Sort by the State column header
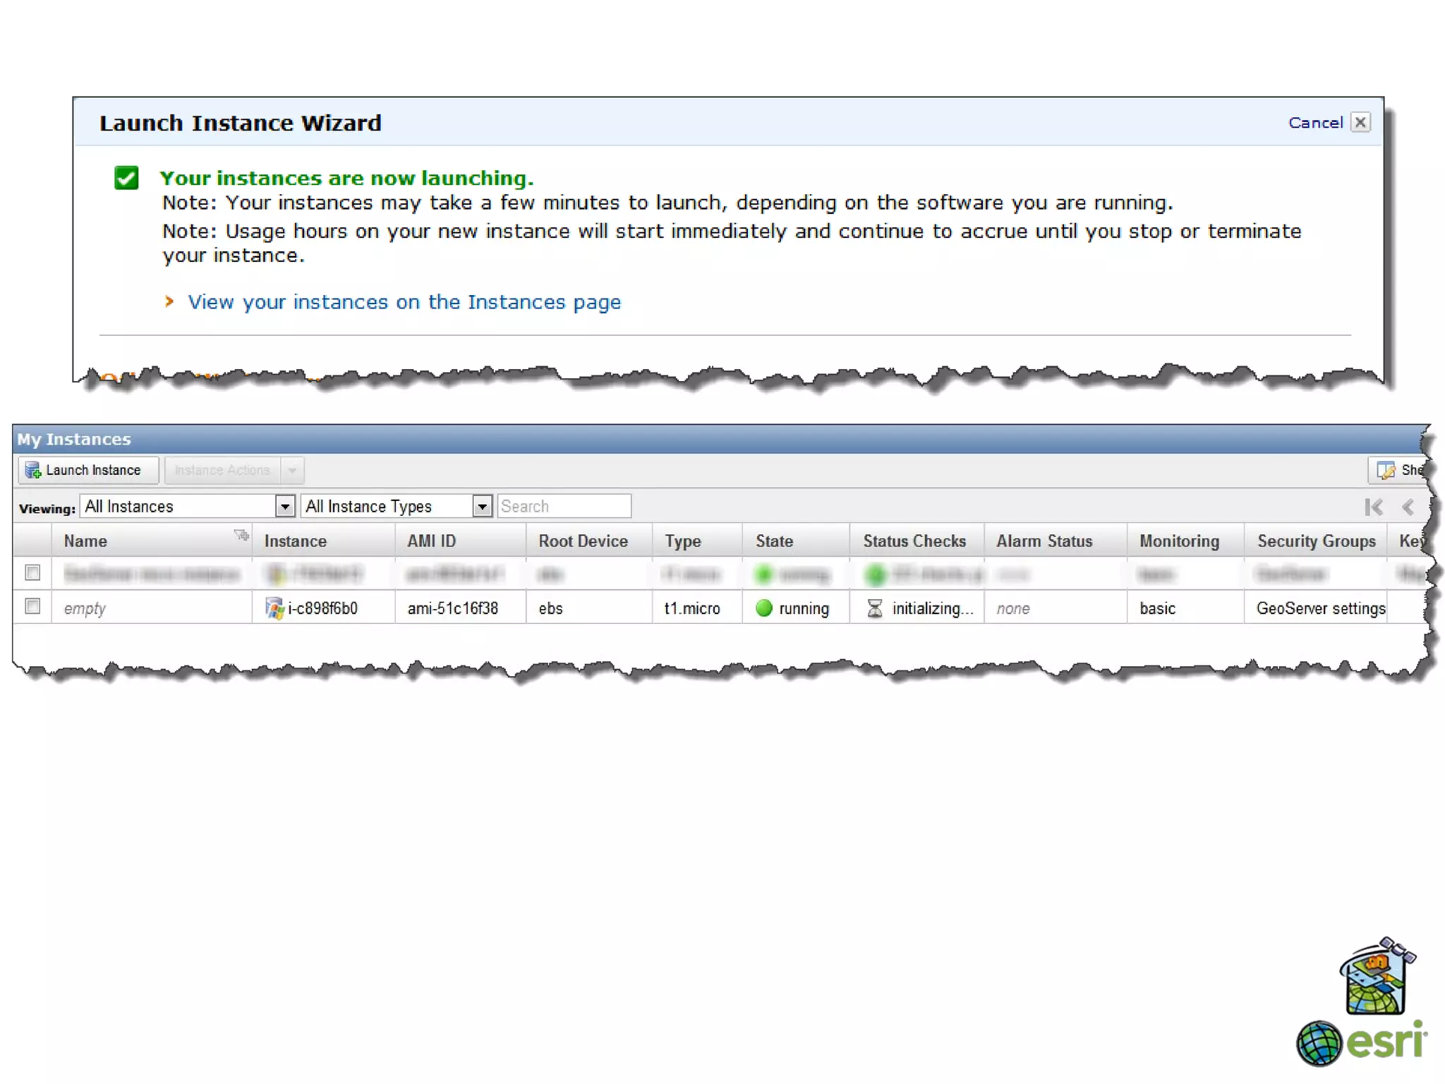The height and width of the screenshot is (1084, 1445). pyautogui.click(x=774, y=541)
